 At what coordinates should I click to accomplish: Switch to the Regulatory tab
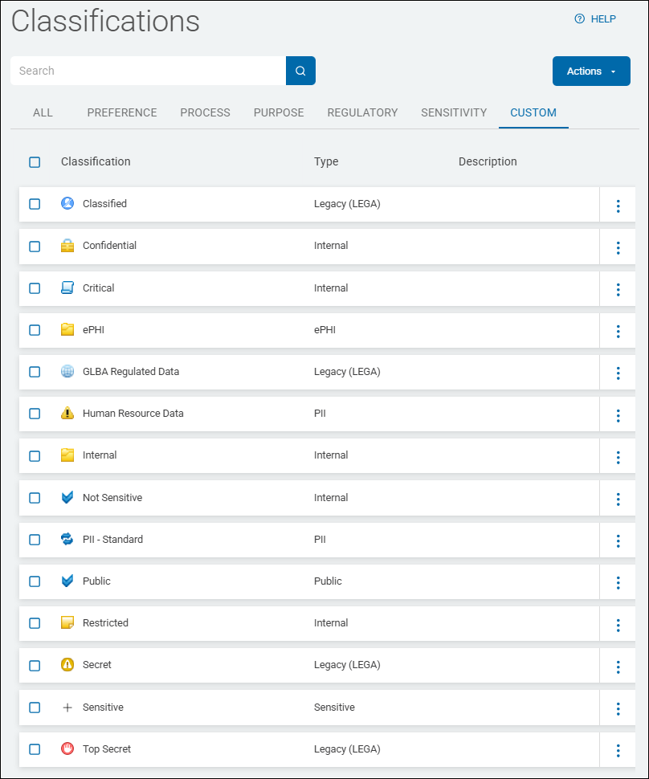pos(362,112)
